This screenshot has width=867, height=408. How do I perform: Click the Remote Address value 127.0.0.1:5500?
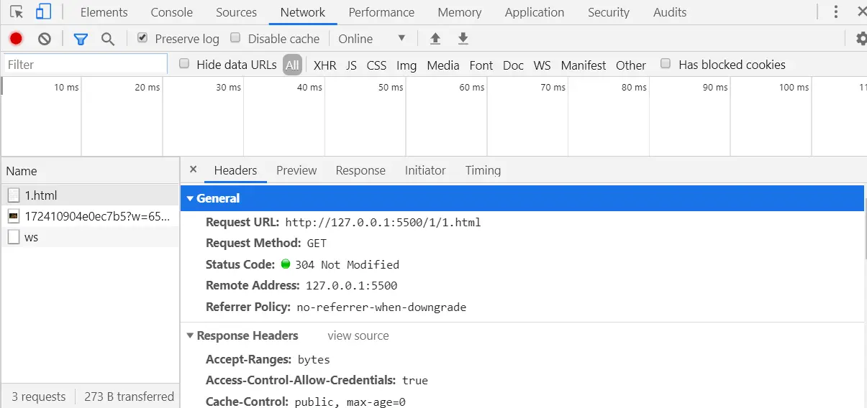pyautogui.click(x=351, y=285)
